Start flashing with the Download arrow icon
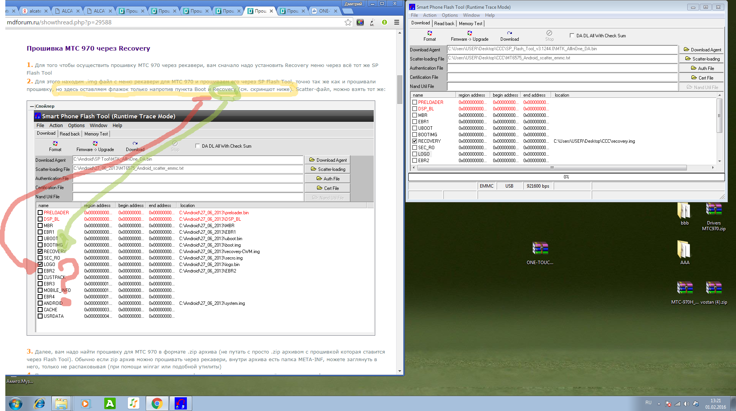The image size is (736, 411). point(509,33)
